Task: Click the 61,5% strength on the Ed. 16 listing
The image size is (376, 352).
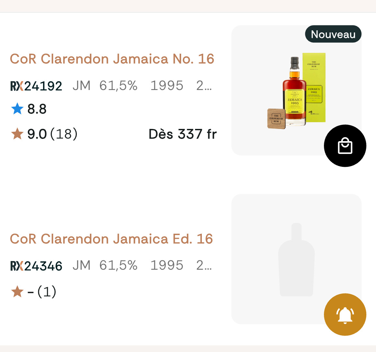Action: pyautogui.click(x=118, y=266)
